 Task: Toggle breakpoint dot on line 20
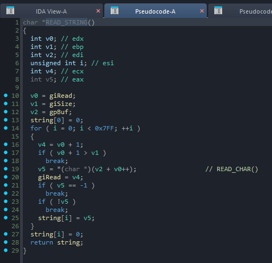(5, 177)
